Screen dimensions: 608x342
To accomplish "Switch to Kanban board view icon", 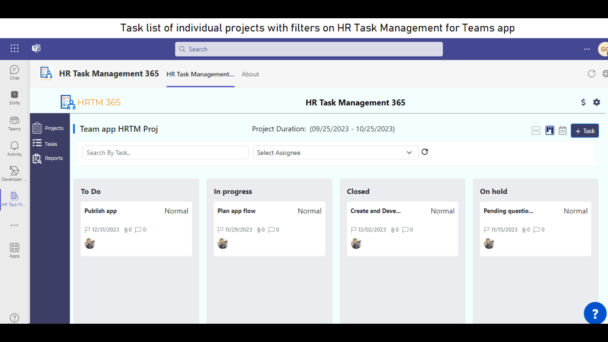I will click(x=550, y=131).
